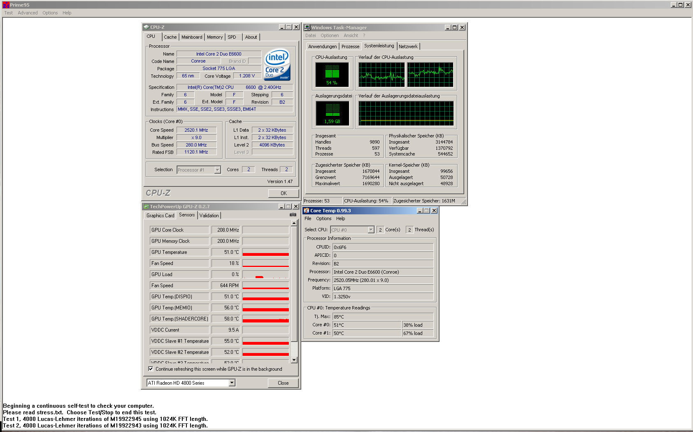Viewport: 693px width, 432px height.
Task: Open the Ansicht menu in Task-Manager
Action: [351, 35]
